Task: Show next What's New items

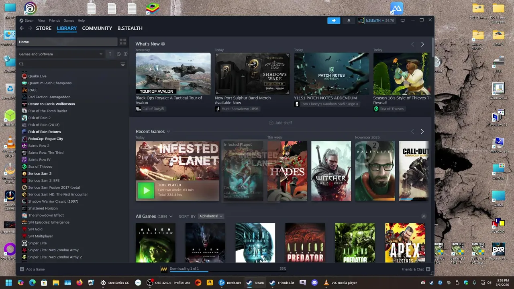Action: click(x=422, y=44)
